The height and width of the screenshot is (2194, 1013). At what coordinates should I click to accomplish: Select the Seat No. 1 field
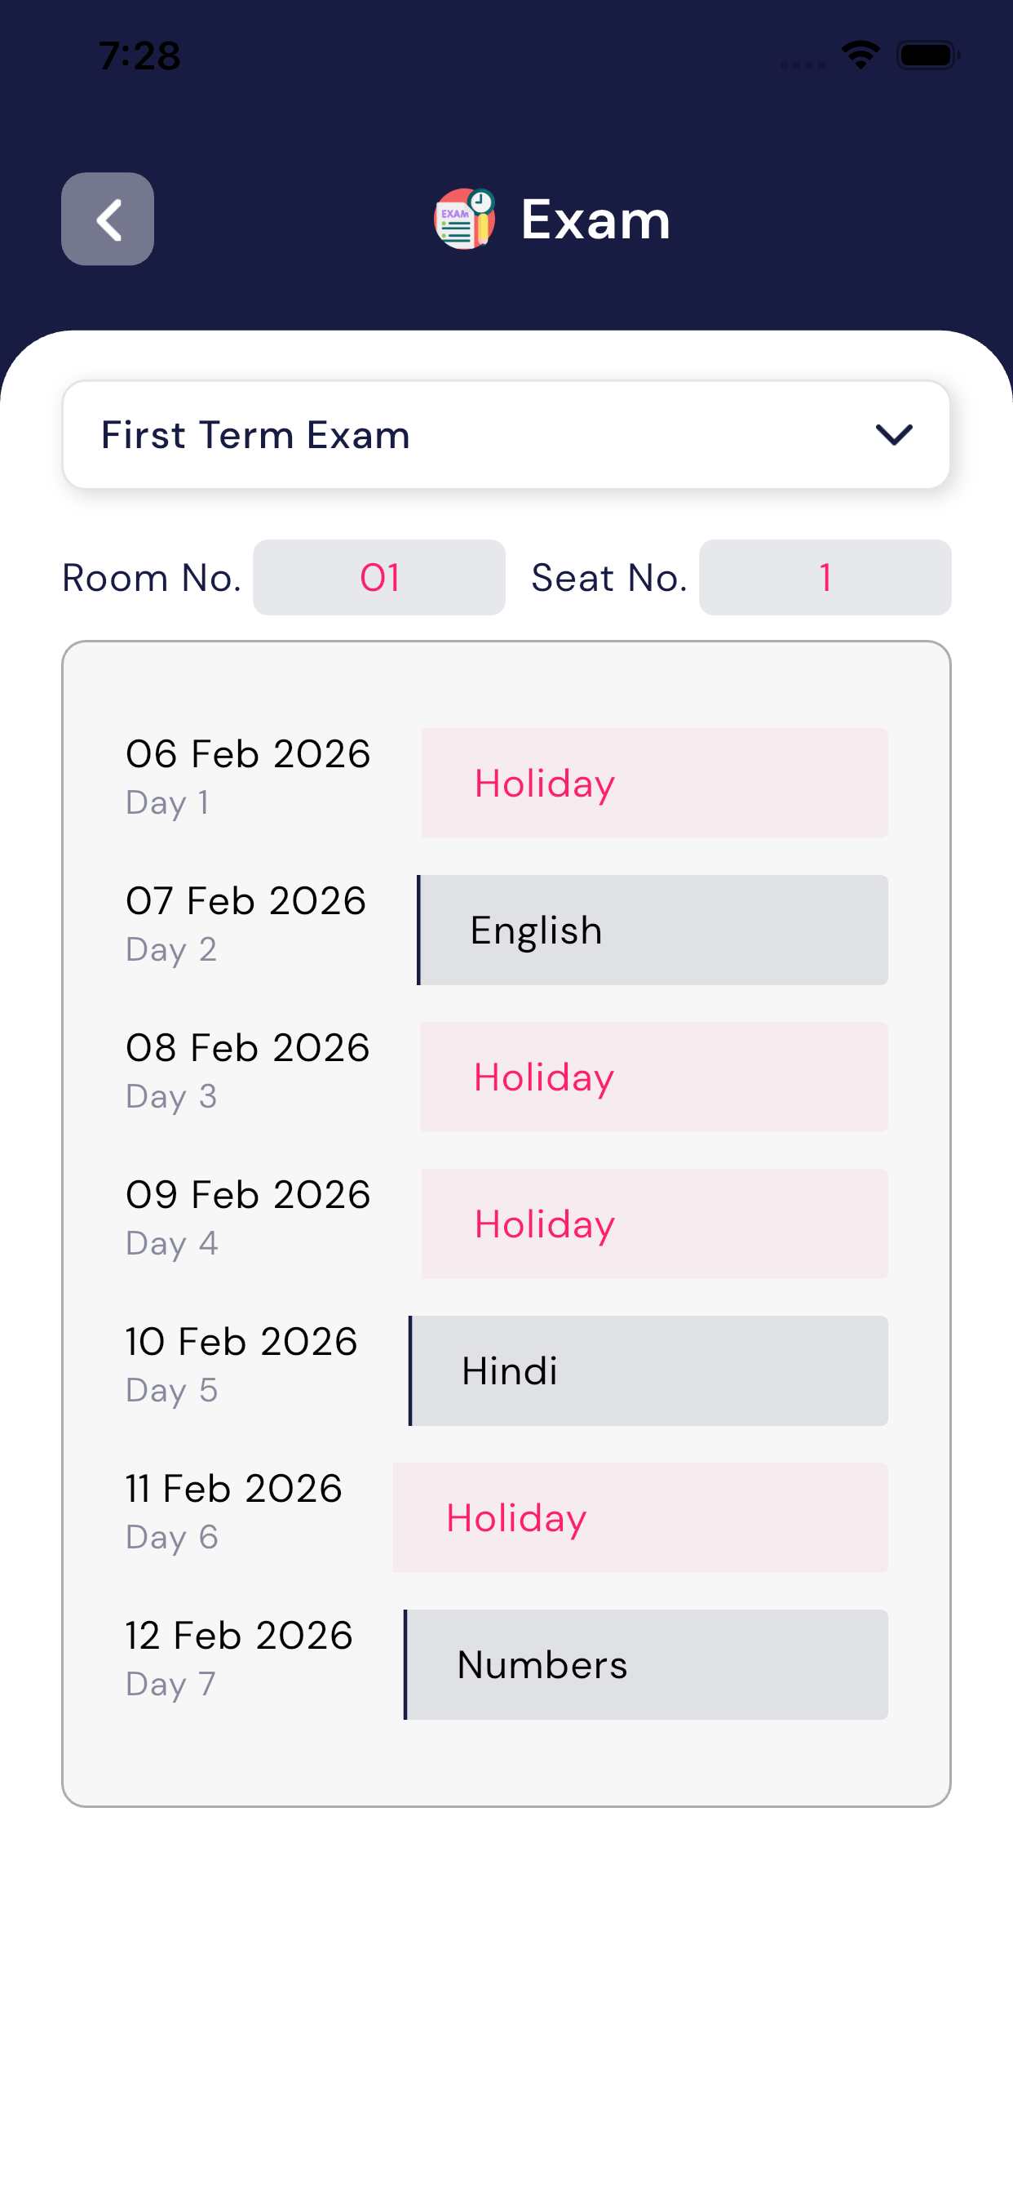click(824, 577)
